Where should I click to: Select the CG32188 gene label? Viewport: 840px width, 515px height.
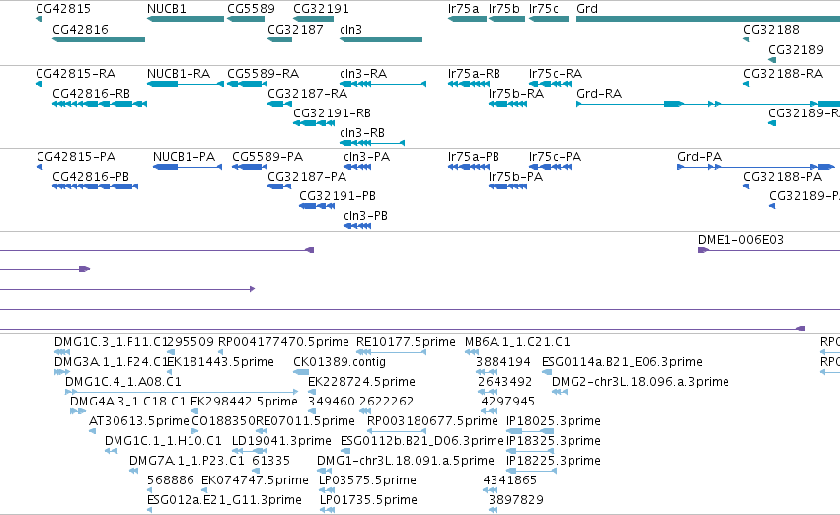[x=771, y=29]
